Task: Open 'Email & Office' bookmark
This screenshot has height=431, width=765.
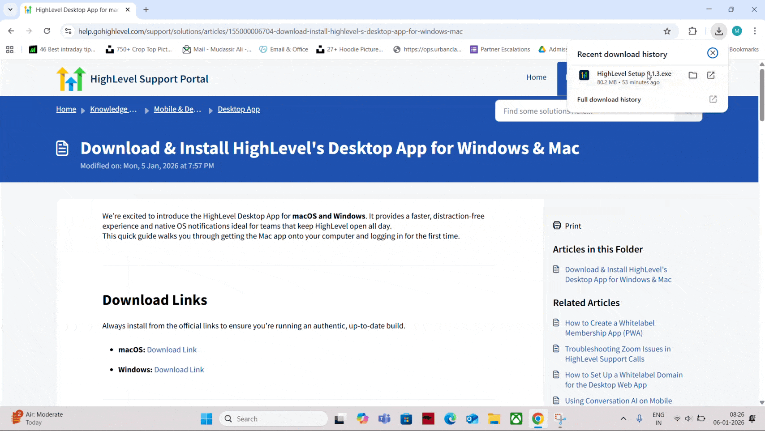Action: point(284,49)
